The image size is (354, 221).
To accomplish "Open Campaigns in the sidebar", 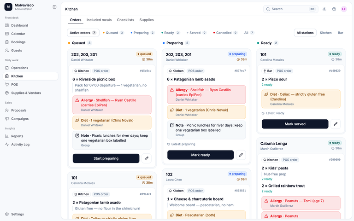I will point(30,119).
